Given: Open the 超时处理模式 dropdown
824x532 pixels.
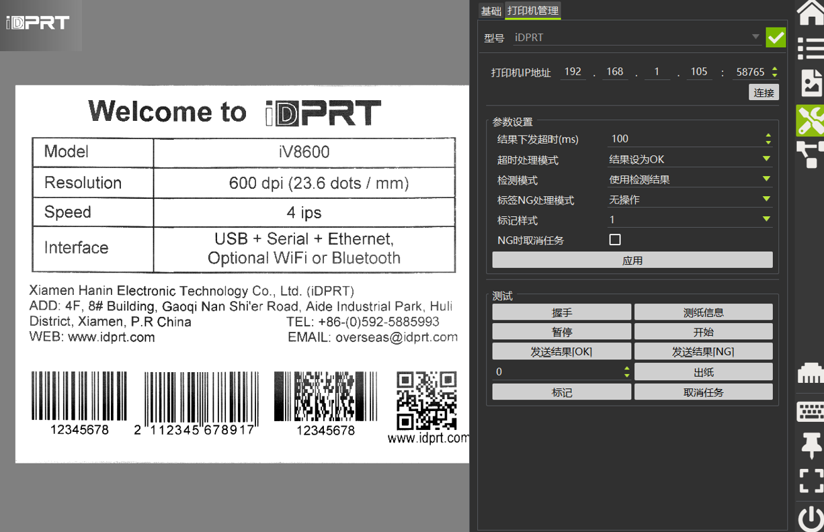Looking at the screenshot, I should tap(690, 159).
